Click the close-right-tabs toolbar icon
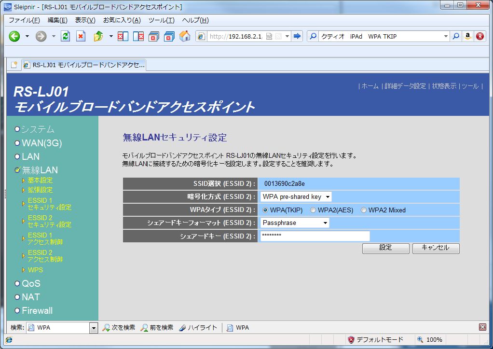Viewport: 493px width, 349px height. click(138, 37)
